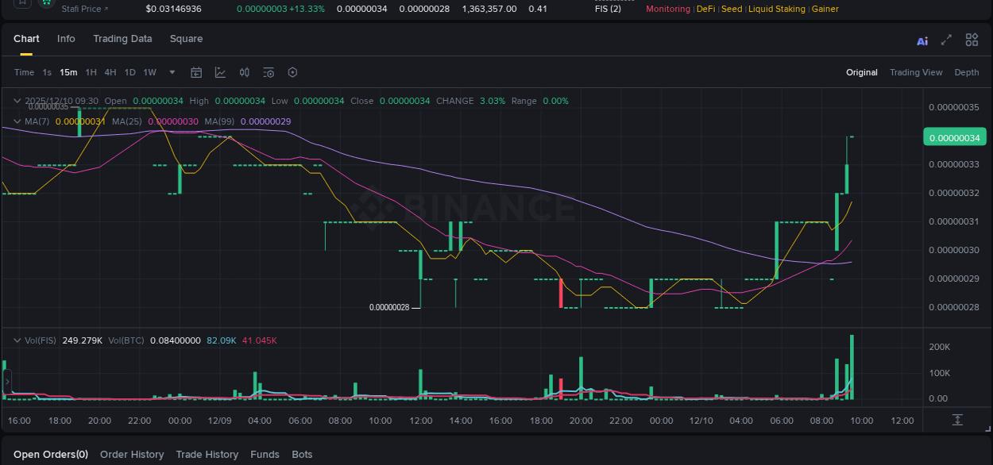This screenshot has width=993, height=465.
Task: Open additional timeframes dropdown next to 1W
Action: pos(172,72)
